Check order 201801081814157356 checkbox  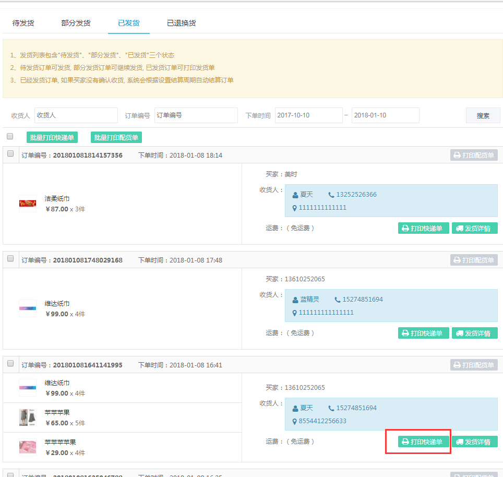coord(10,154)
